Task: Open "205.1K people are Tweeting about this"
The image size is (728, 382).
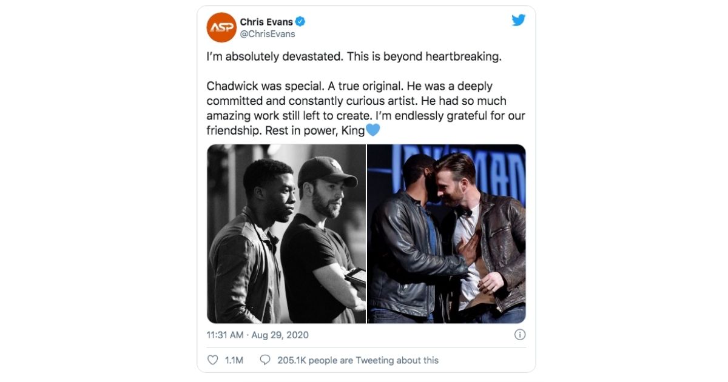Action: pyautogui.click(x=358, y=360)
